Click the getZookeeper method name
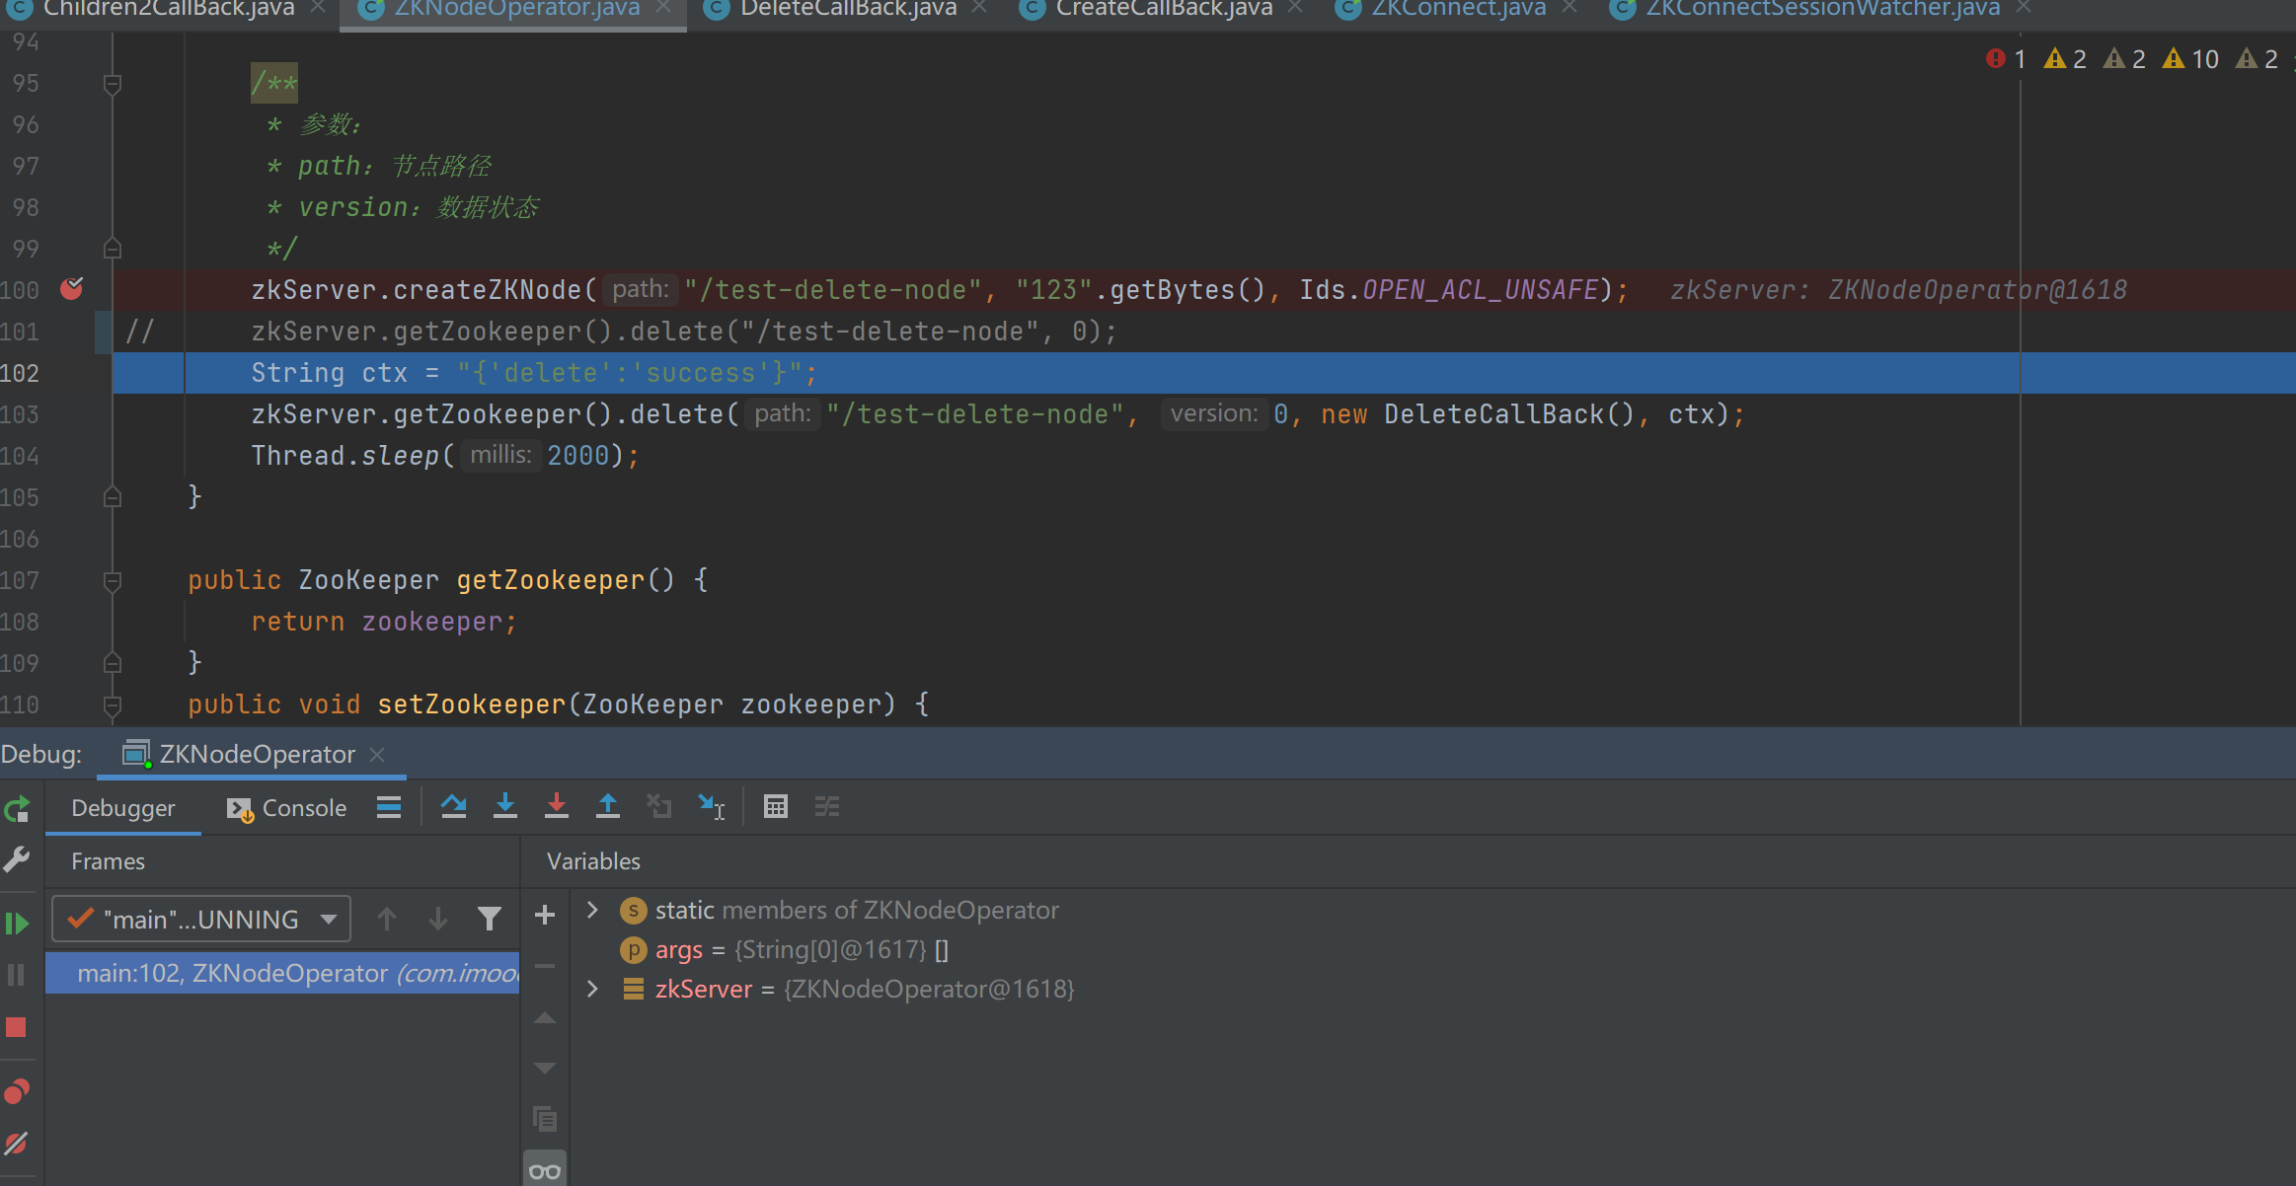2296x1186 pixels. [x=550, y=580]
